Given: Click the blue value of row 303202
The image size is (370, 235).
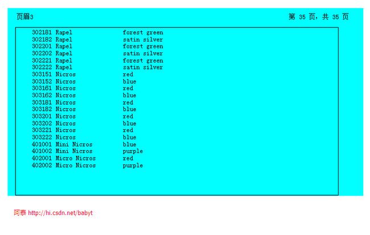Looking at the screenshot, I should (130, 123).
